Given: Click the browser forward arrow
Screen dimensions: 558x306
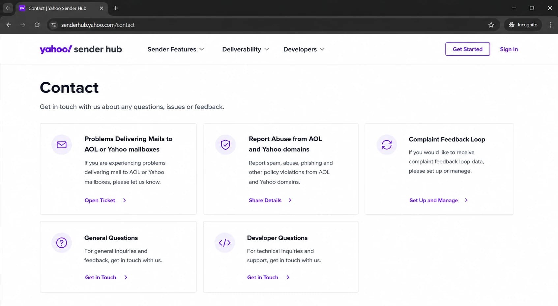Looking at the screenshot, I should click(23, 25).
